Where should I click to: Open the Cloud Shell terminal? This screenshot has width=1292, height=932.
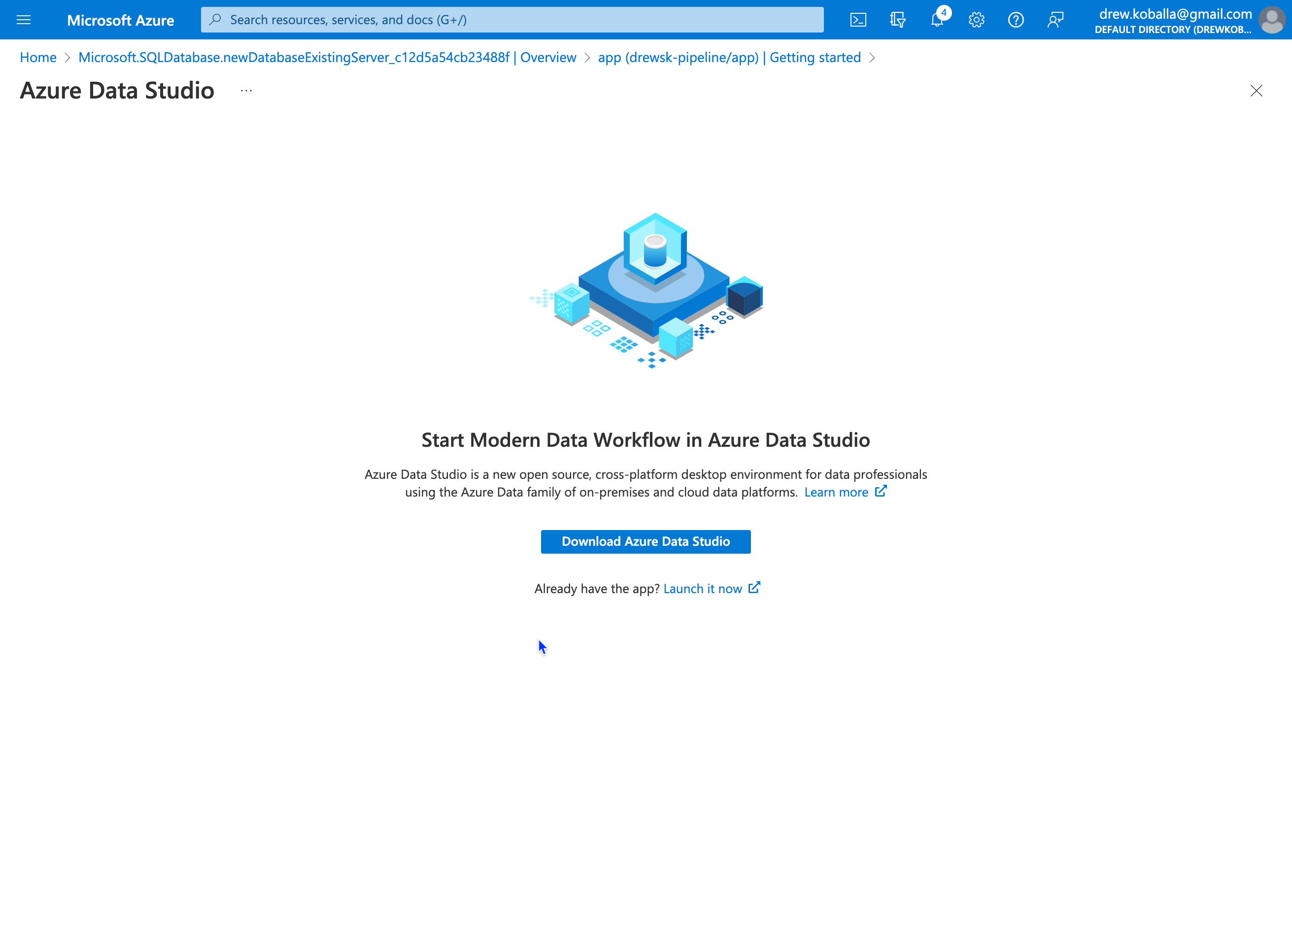858,19
